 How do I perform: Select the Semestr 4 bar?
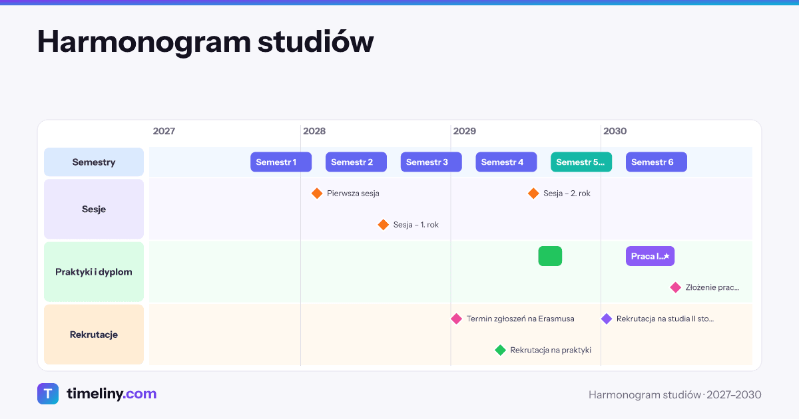pyautogui.click(x=506, y=162)
